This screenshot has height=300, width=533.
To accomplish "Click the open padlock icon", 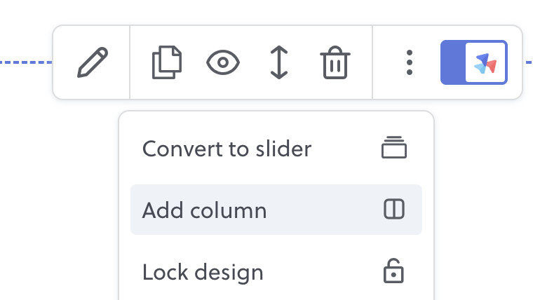I will (393, 271).
